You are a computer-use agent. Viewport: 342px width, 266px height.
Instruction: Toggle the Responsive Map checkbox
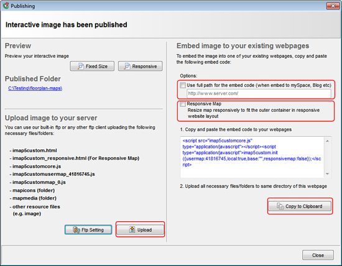[x=183, y=104]
